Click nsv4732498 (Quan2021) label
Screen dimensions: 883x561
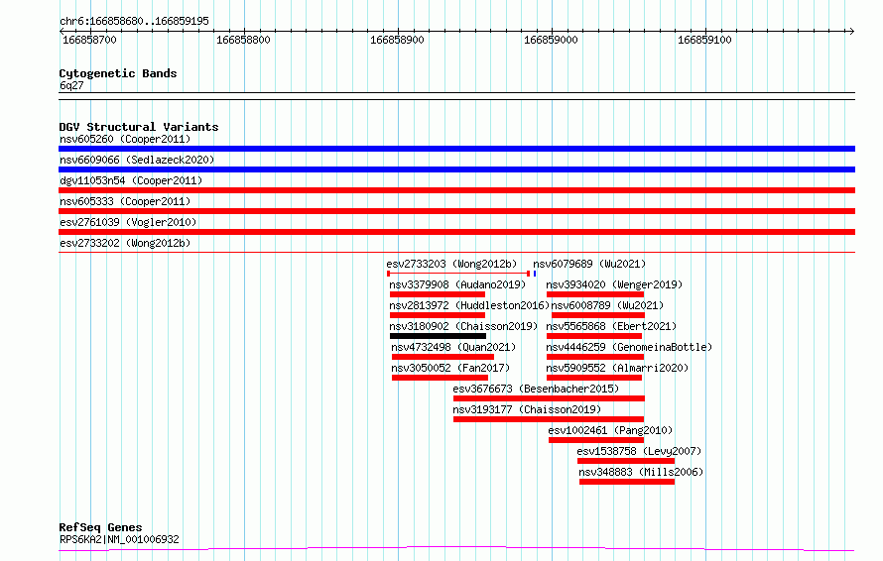pyautogui.click(x=453, y=347)
